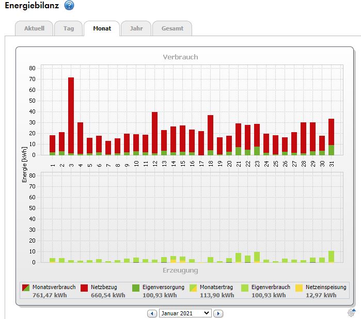
Task: Open the Jahr tab
Action: pyautogui.click(x=136, y=28)
